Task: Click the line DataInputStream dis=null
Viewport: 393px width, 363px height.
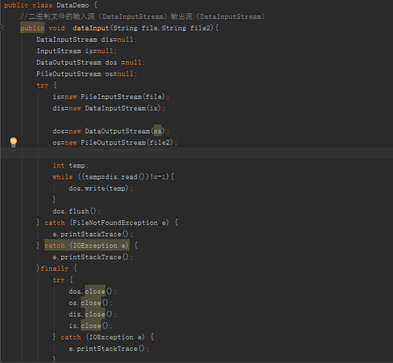Action: point(87,40)
